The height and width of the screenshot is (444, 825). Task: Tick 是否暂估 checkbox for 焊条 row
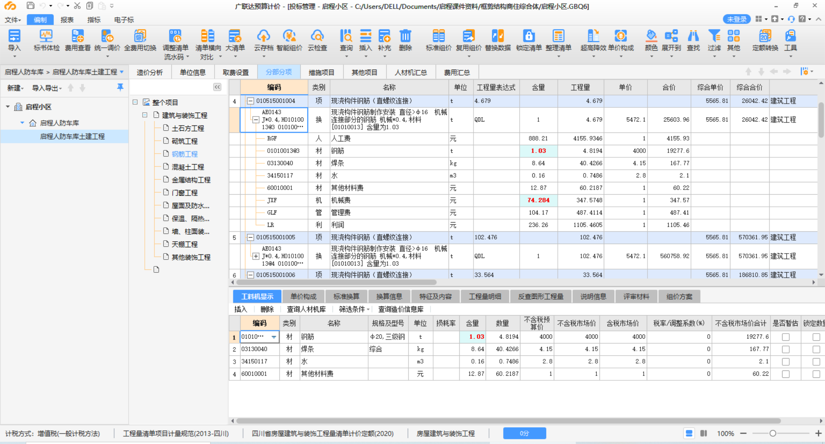785,349
